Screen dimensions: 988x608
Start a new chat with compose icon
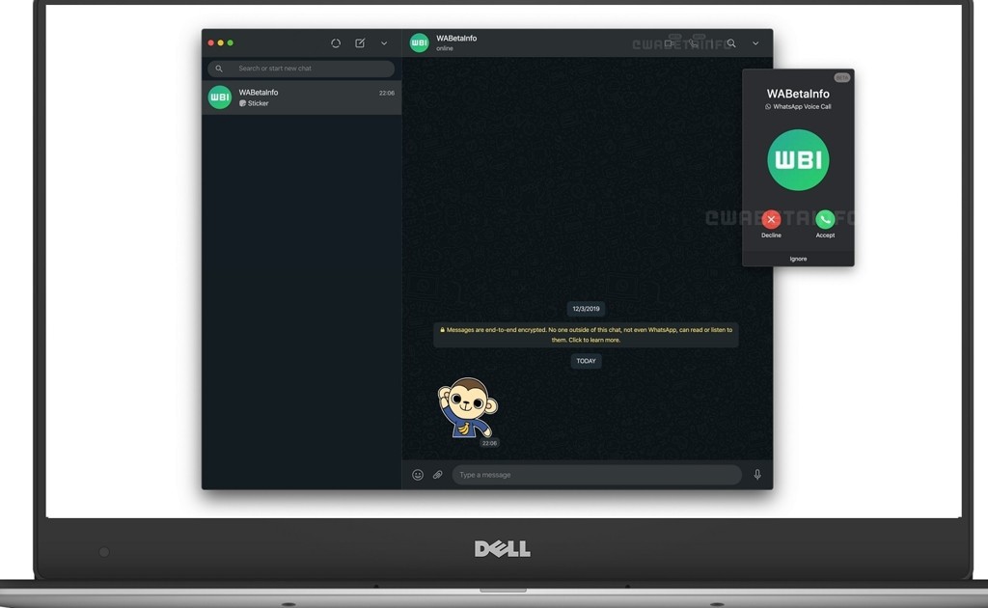360,42
